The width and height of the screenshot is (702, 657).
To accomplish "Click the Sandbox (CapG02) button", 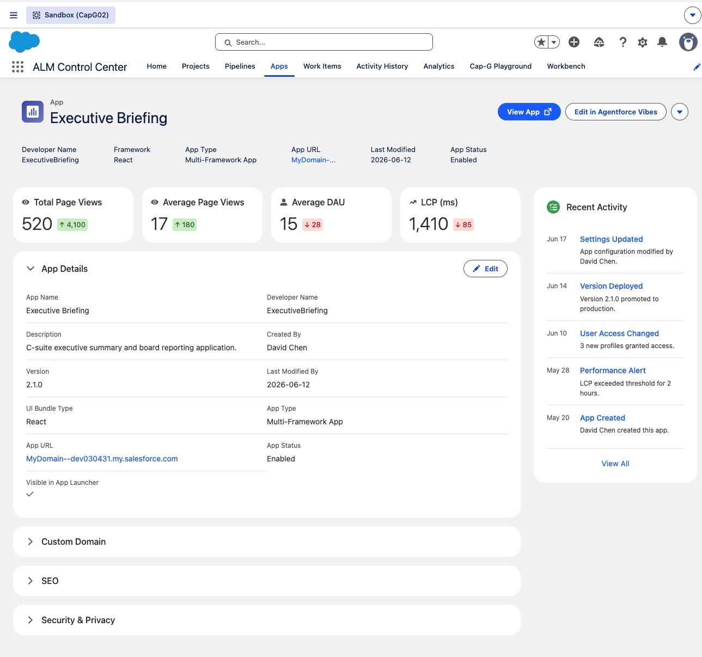I will click(x=71, y=15).
